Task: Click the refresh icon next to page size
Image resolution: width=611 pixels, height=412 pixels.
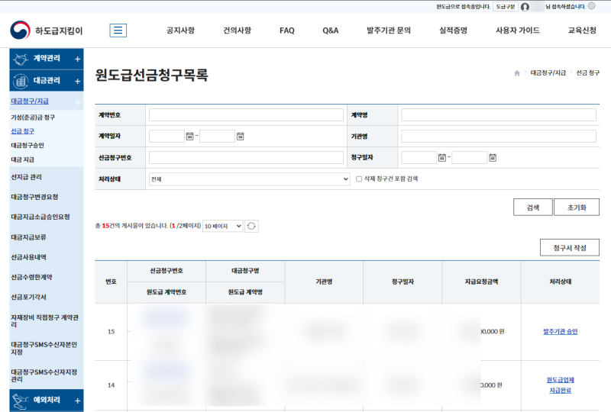Action: point(251,227)
